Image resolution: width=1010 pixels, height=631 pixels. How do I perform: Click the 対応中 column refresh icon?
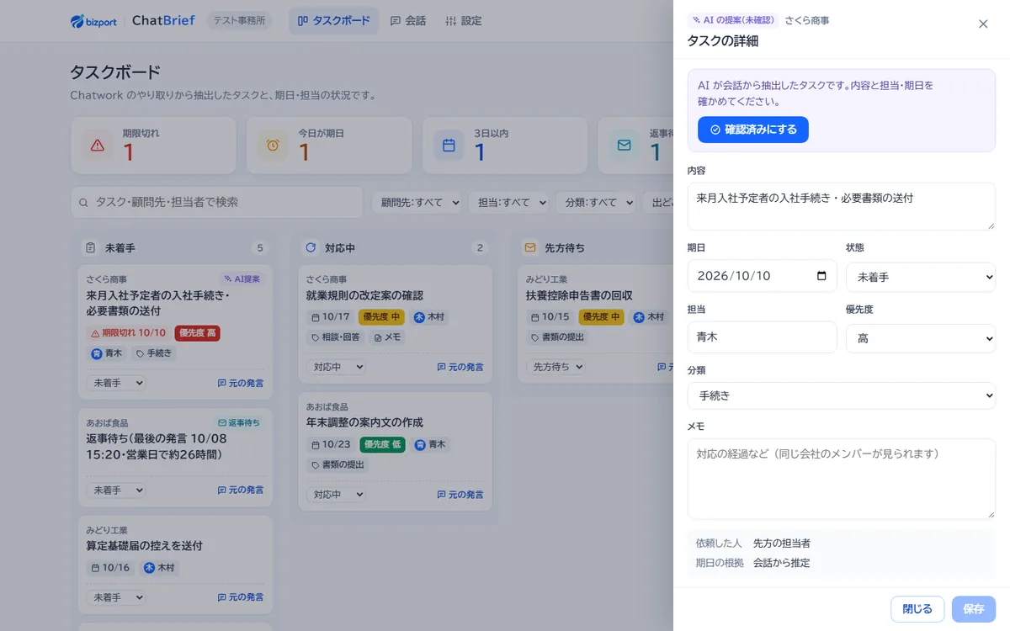[310, 248]
